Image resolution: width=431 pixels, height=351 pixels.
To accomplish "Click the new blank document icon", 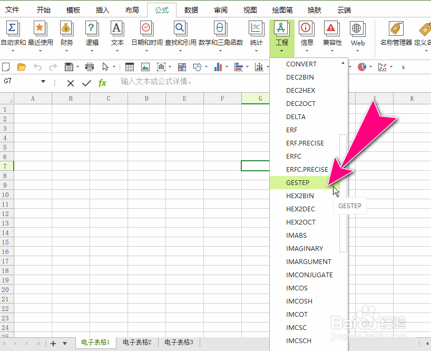I will click(x=6, y=67).
